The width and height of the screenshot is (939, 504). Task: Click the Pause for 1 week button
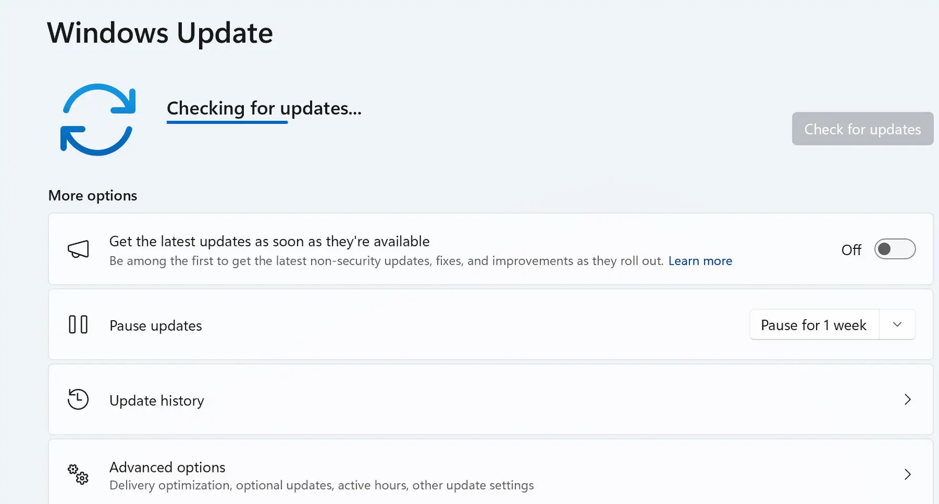814,325
